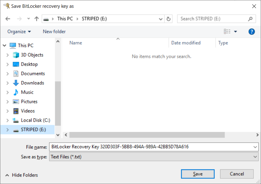Viewport: 261px width, 184px height.
Task: Click the search magnifier icon
Action: point(250,19)
